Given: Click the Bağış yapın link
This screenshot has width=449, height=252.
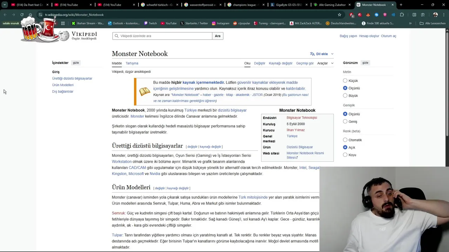Looking at the screenshot, I should pyautogui.click(x=348, y=36).
